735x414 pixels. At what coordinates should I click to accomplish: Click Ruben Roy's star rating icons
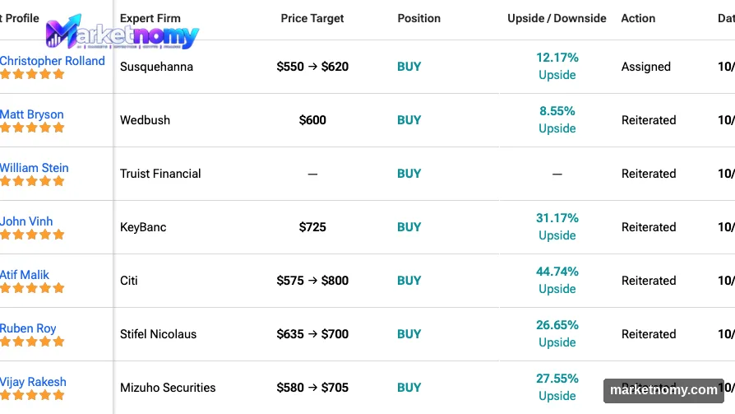click(32, 342)
